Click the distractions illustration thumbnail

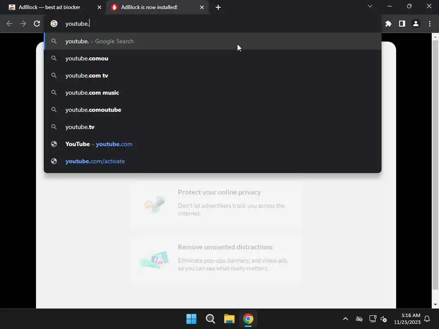tap(154, 259)
